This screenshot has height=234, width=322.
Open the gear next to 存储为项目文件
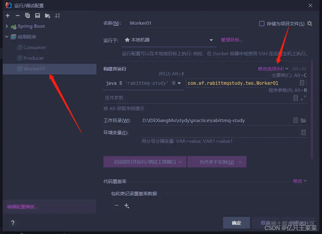pyautogui.click(x=309, y=23)
